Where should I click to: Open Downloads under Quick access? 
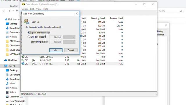point(13,28)
